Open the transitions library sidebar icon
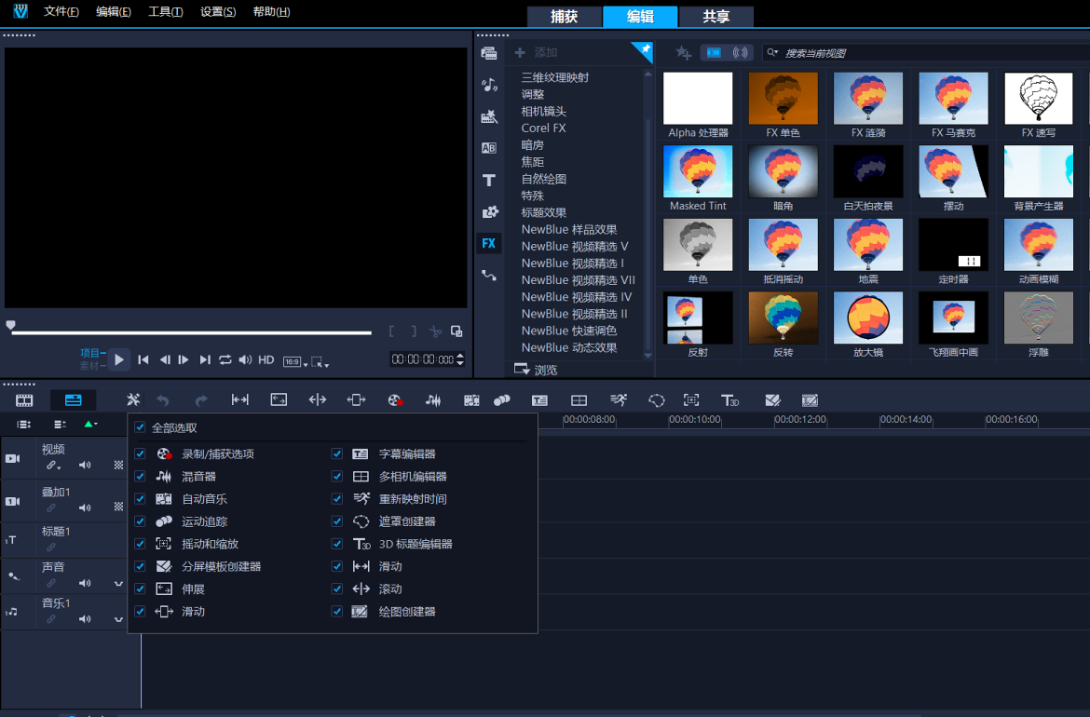1090x717 pixels. [488, 147]
